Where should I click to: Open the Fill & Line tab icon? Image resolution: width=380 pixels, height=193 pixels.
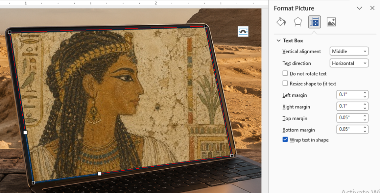281,22
